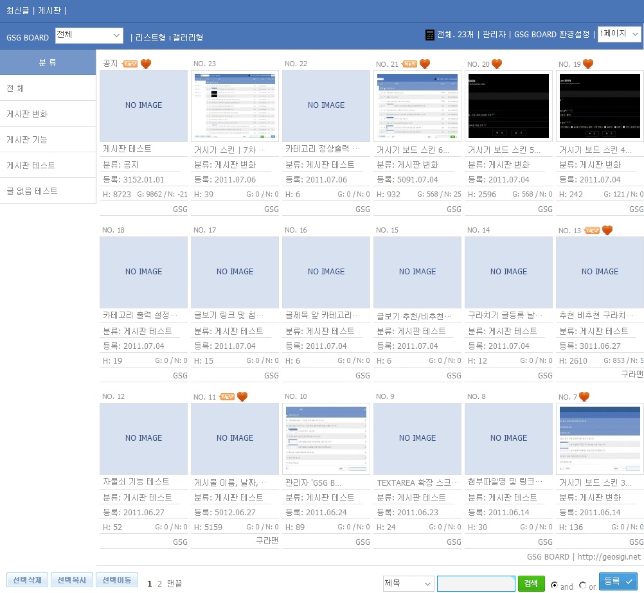Screen dimensions: 644x593
Task: Open the 최신글 menu item
Action: [x=19, y=11]
